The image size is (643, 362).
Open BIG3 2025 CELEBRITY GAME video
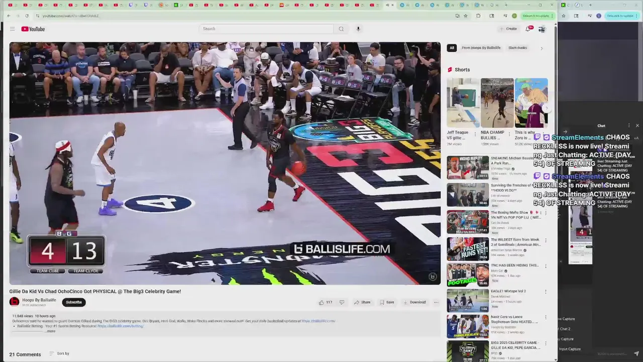pyautogui.click(x=468, y=351)
